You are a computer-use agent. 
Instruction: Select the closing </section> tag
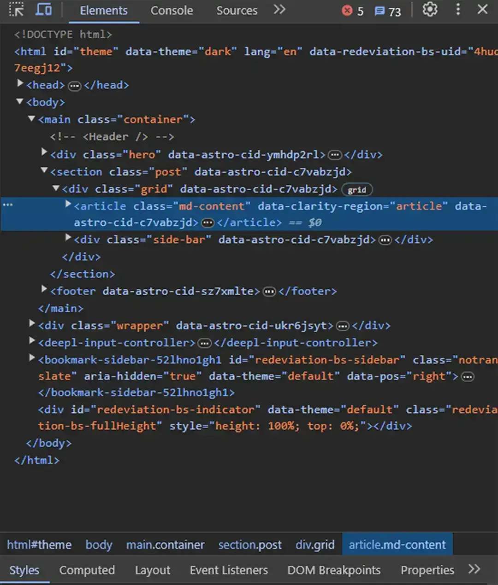click(x=83, y=274)
